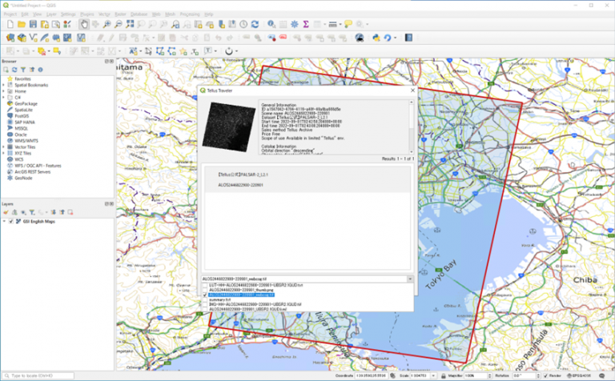
Task: Click the Refresh icon in Browser panel
Action: click(14, 70)
